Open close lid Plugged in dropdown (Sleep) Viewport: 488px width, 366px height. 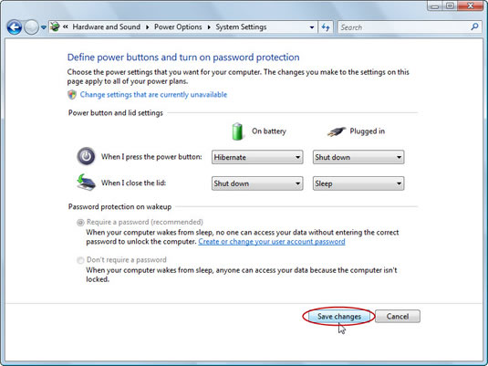click(x=358, y=183)
